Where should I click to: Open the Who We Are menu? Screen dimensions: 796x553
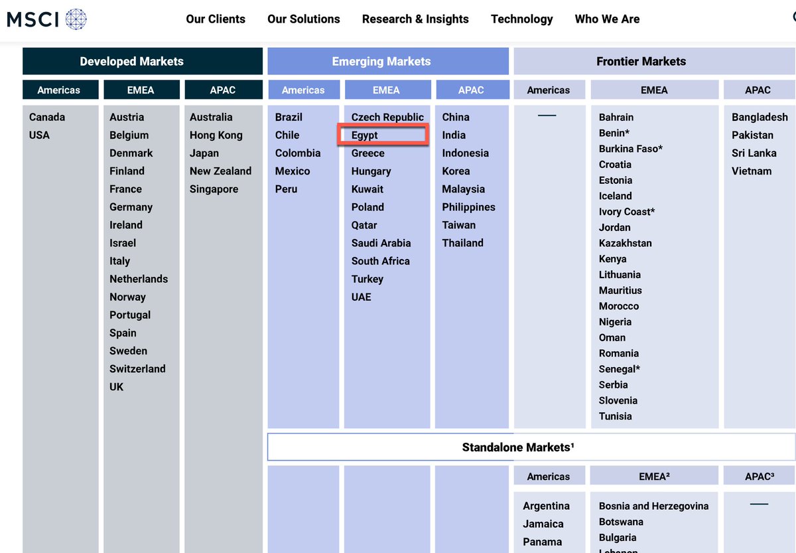[608, 19]
